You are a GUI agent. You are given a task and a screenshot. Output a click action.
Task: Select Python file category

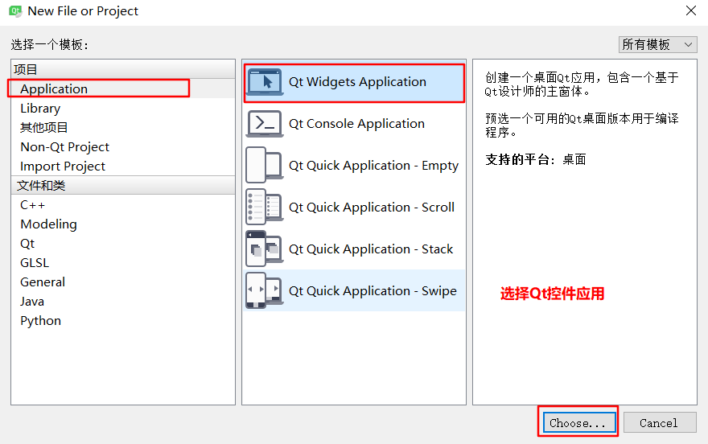point(123,321)
